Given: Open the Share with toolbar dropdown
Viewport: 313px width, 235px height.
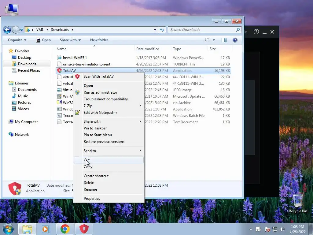Looking at the screenshot, I should coord(70,40).
